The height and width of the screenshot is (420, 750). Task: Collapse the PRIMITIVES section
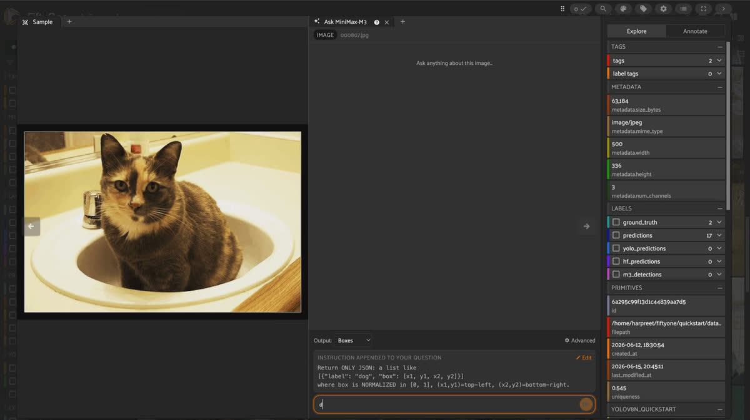(720, 288)
